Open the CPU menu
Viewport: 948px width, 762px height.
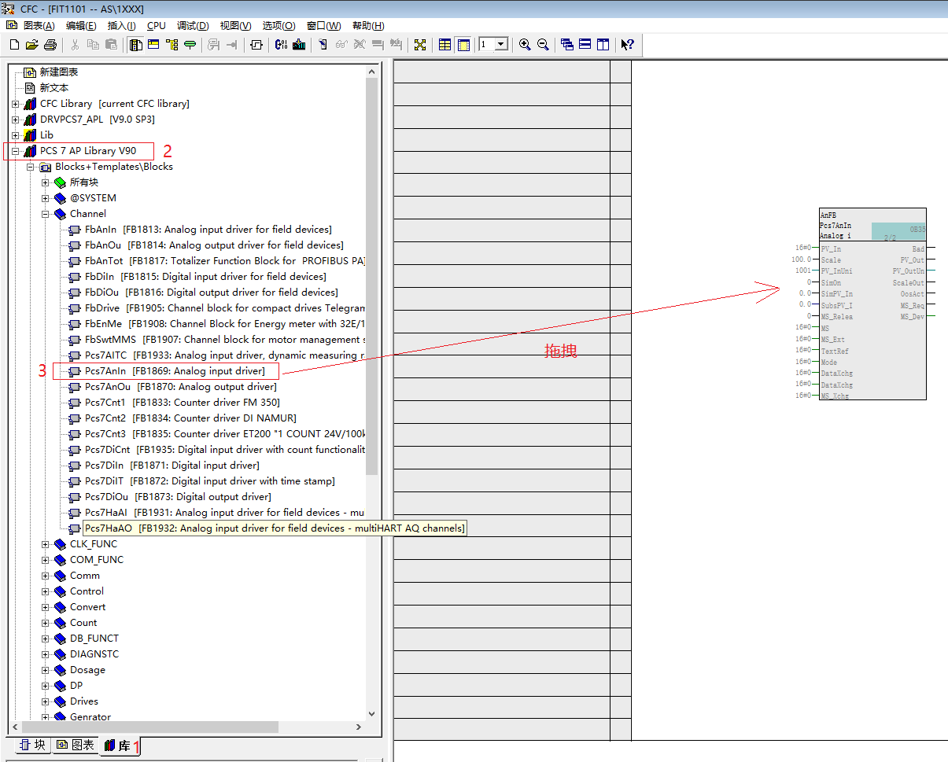156,26
